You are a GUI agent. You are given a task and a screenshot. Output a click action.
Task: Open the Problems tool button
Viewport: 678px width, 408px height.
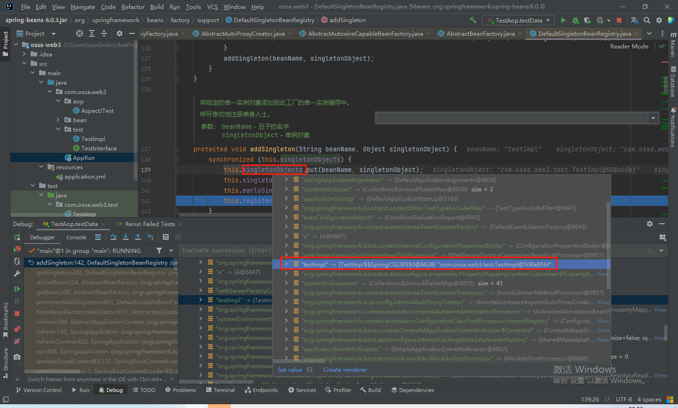(x=181, y=390)
